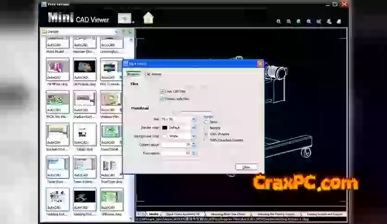The width and height of the screenshot is (387, 224).
Task: Select the With Shadow radio option
Action: coord(206,134)
